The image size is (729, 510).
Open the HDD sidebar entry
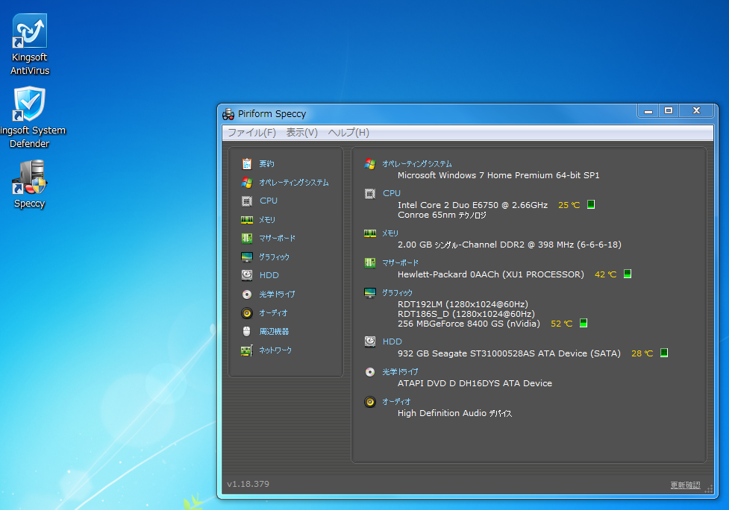pos(269,276)
